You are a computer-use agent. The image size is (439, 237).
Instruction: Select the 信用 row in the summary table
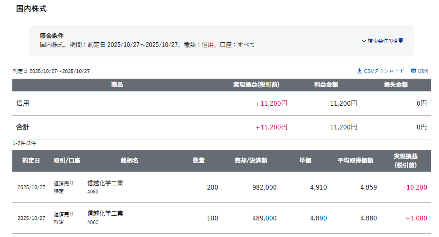(23, 103)
